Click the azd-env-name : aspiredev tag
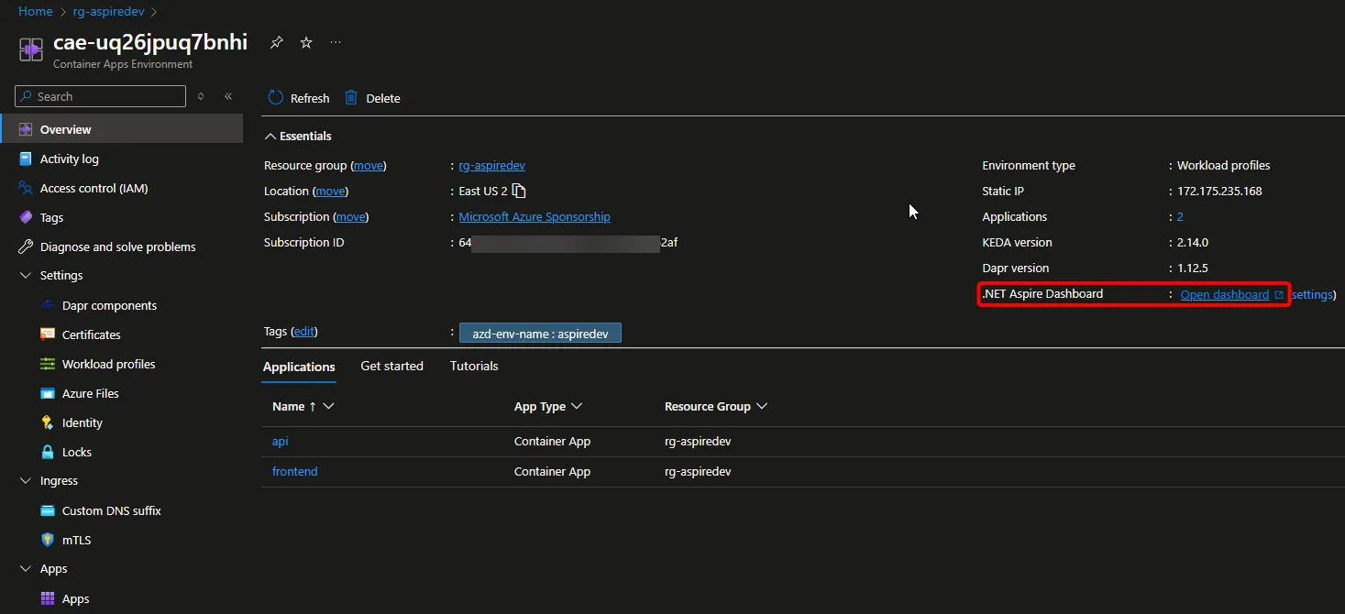1345x614 pixels. 540,333
